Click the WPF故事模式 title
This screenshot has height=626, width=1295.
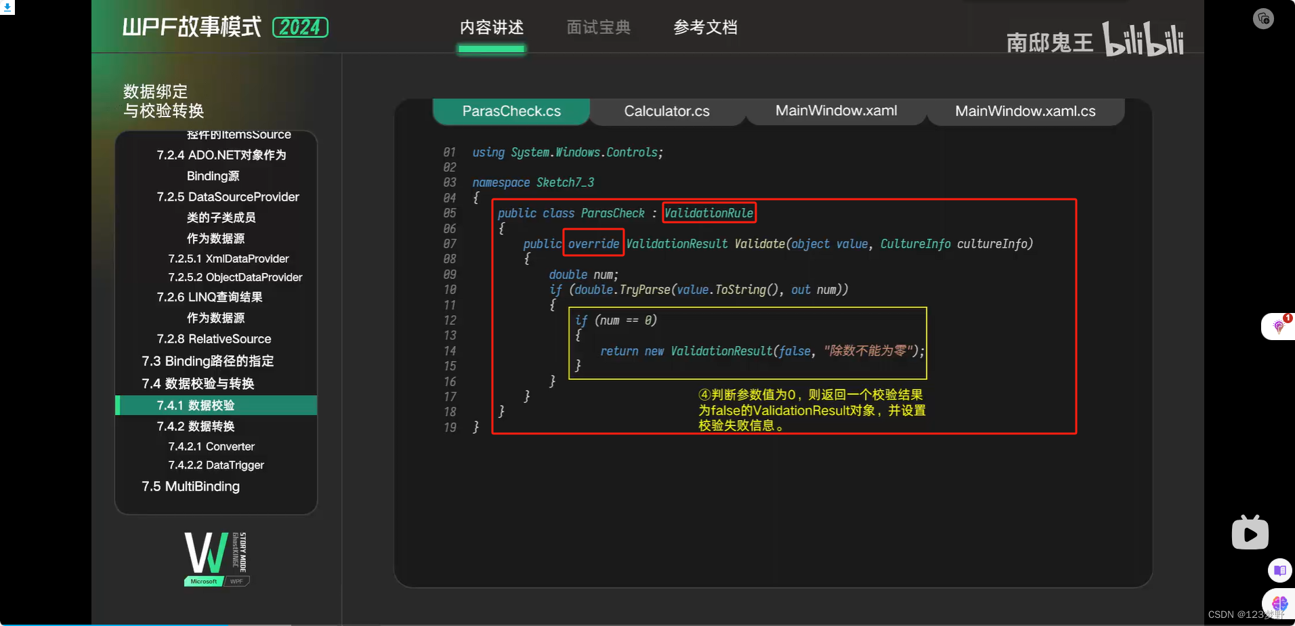pos(192,27)
